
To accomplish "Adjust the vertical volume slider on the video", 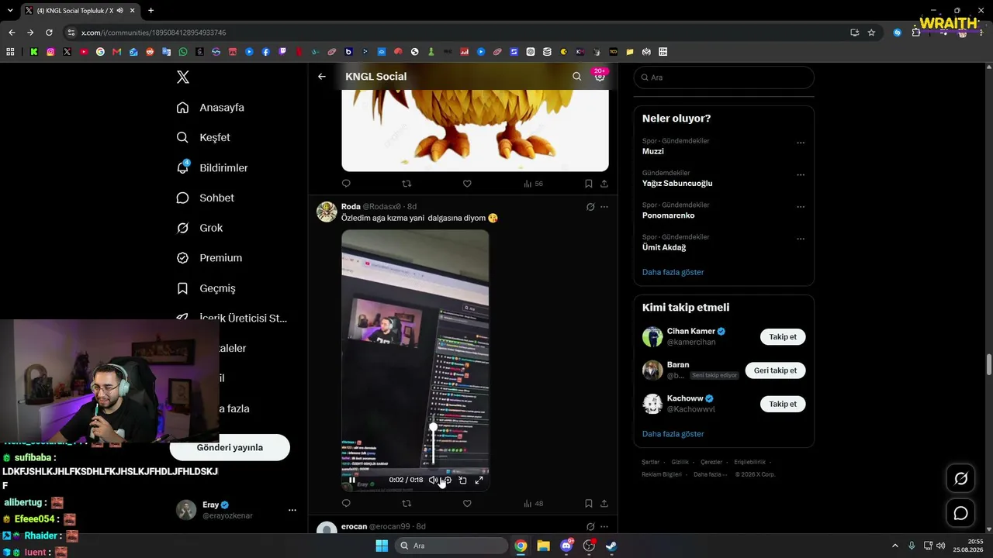I will tap(433, 444).
